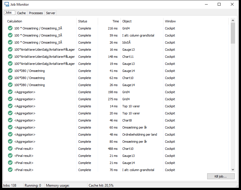The image size is (241, 190).
Task: Click the check icon on the 41 ms Gauge14 row
Action: [10, 71]
